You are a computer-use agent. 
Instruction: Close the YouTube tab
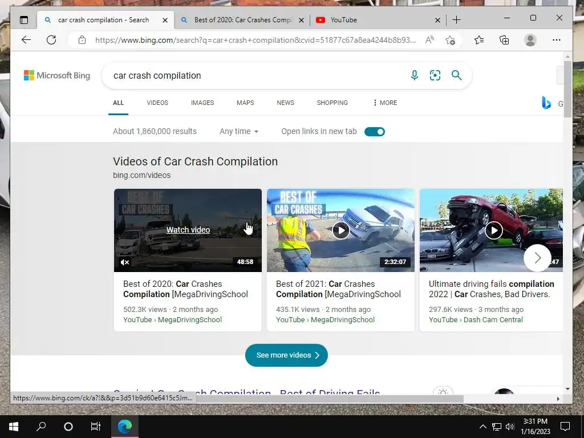[437, 20]
